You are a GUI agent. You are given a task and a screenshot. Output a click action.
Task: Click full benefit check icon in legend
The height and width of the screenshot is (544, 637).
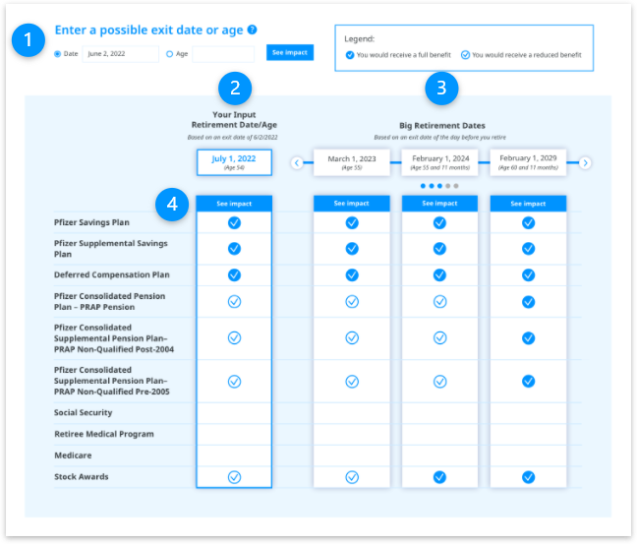point(349,55)
